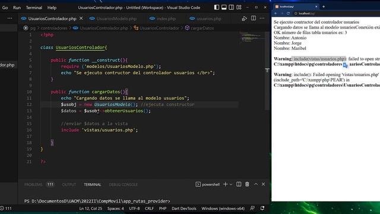Open customize layout icon
380x214 pixels.
pyautogui.click(x=239, y=7)
